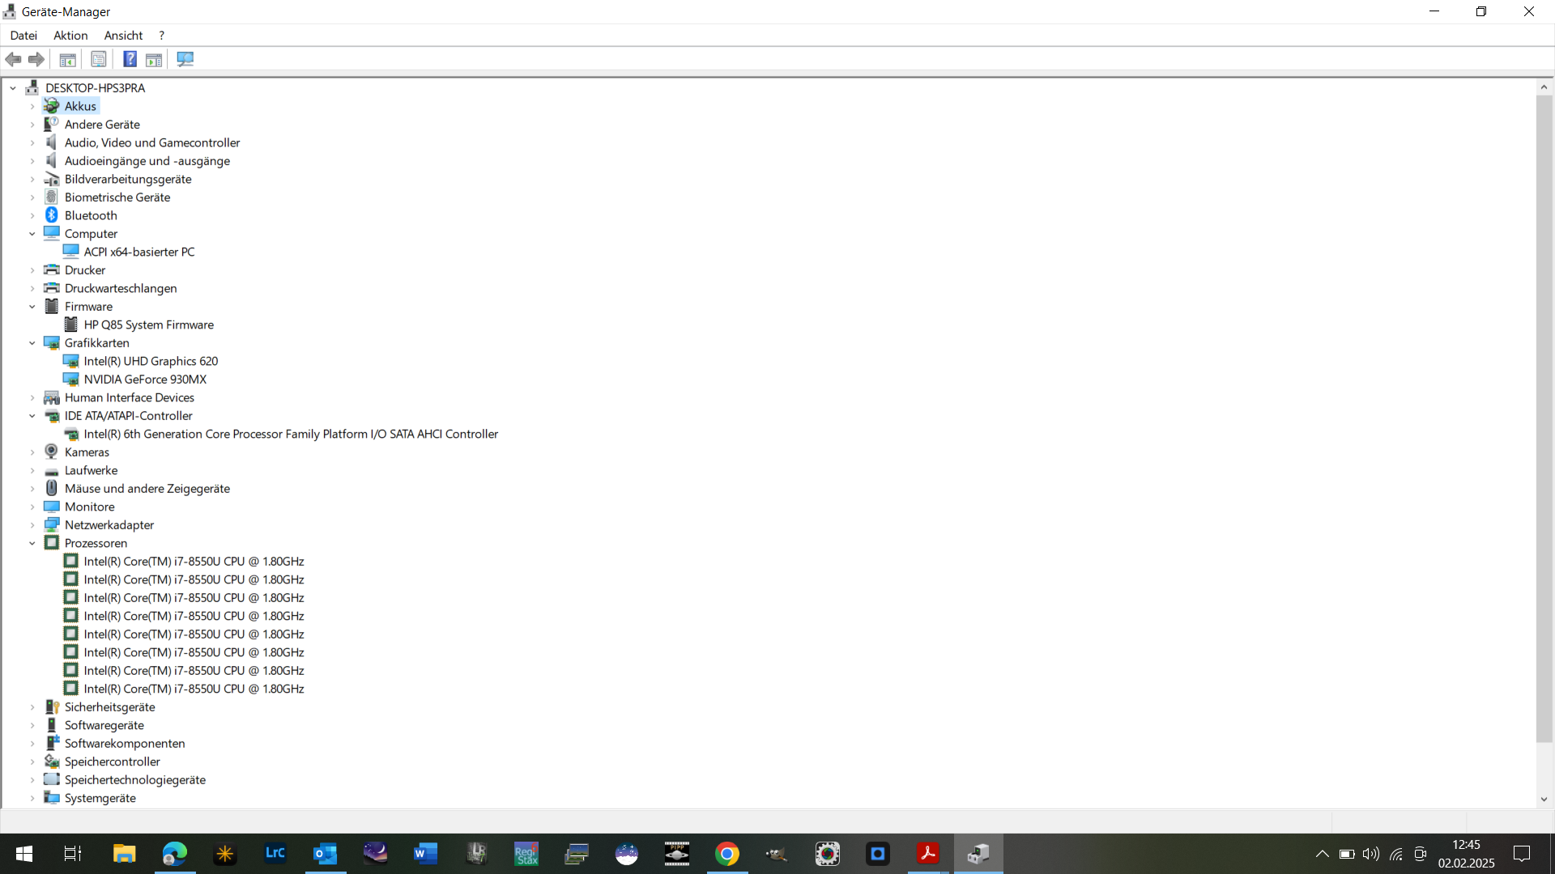The height and width of the screenshot is (874, 1555).
Task: Collapse the Prozessoren category
Action: [x=32, y=543]
